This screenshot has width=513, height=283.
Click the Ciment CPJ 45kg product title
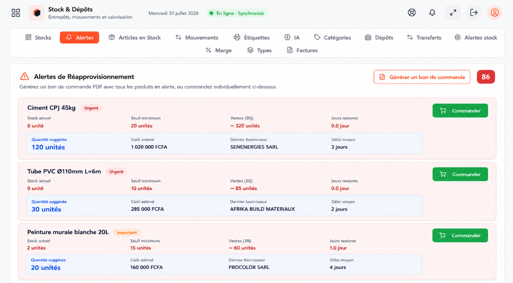[52, 108]
